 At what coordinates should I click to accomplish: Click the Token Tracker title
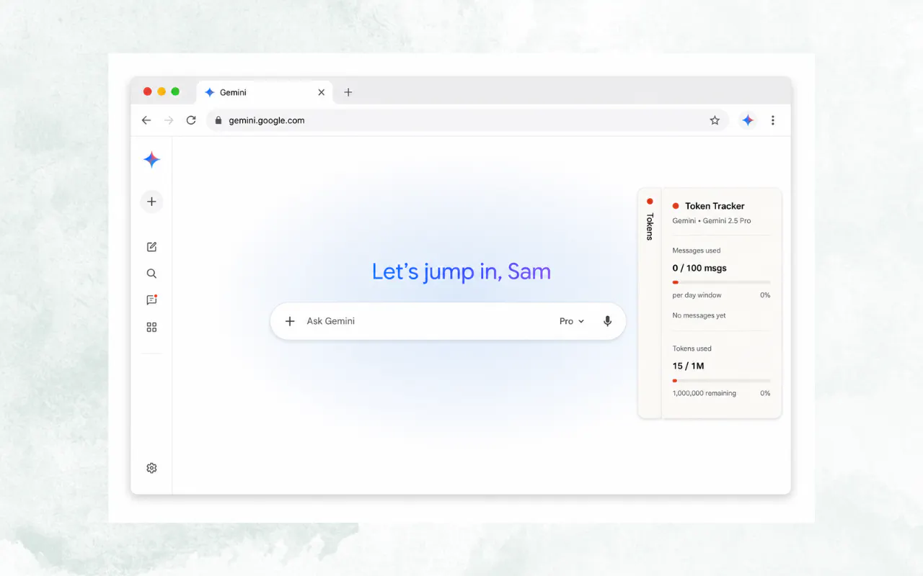coord(715,206)
